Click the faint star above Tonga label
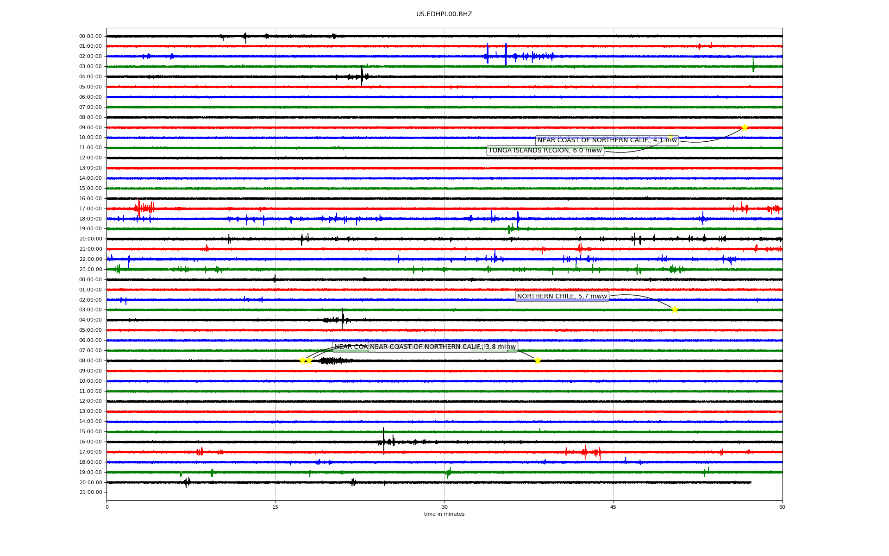This screenshot has width=889, height=556. pos(670,137)
